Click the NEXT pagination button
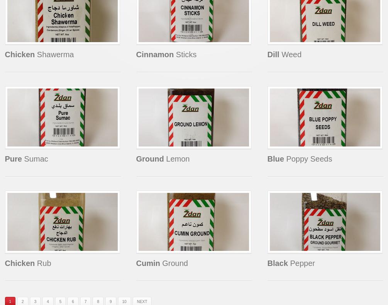The width and height of the screenshot is (388, 305). coord(142,301)
